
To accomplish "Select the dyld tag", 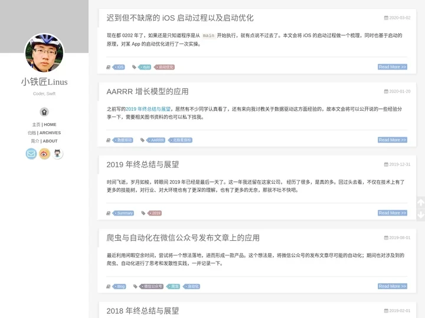I will 145,67.
